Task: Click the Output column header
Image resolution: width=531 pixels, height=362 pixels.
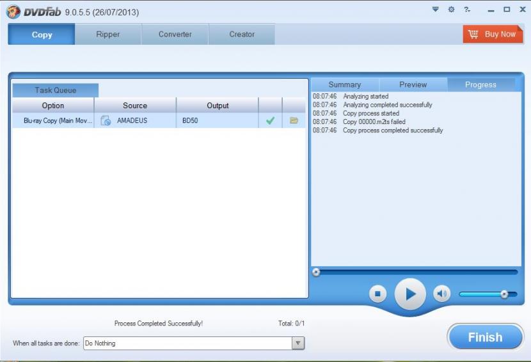Action: click(218, 106)
